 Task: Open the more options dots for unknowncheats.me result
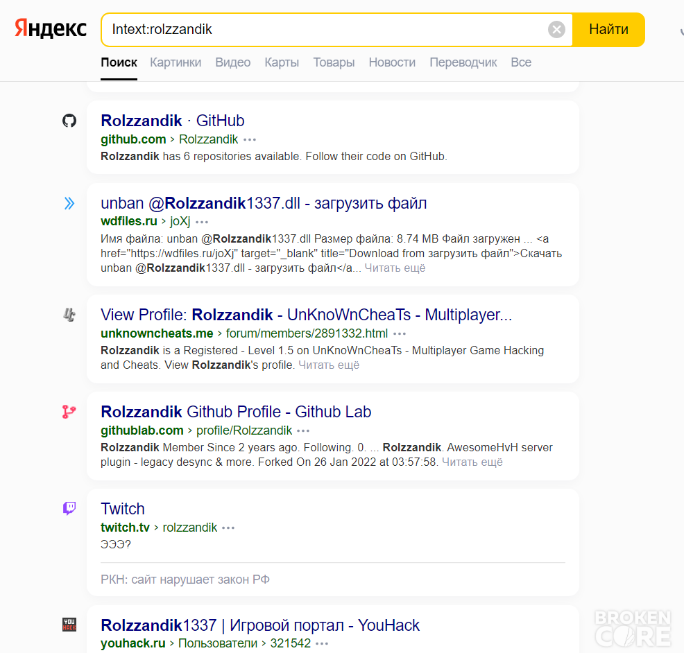[400, 333]
